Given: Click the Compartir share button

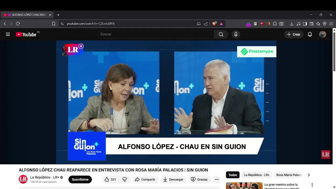Looking at the screenshot, I should pyautogui.click(x=145, y=180).
